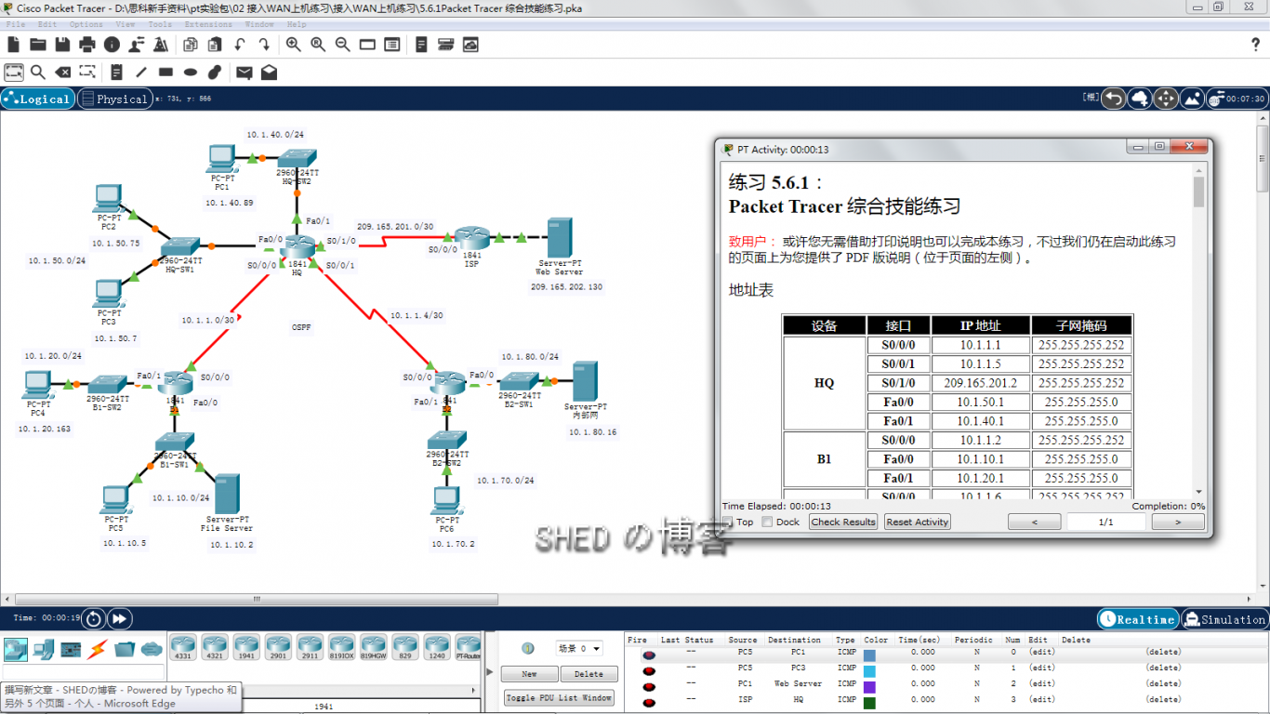
Task: Open the Options menu
Action: coord(86,24)
